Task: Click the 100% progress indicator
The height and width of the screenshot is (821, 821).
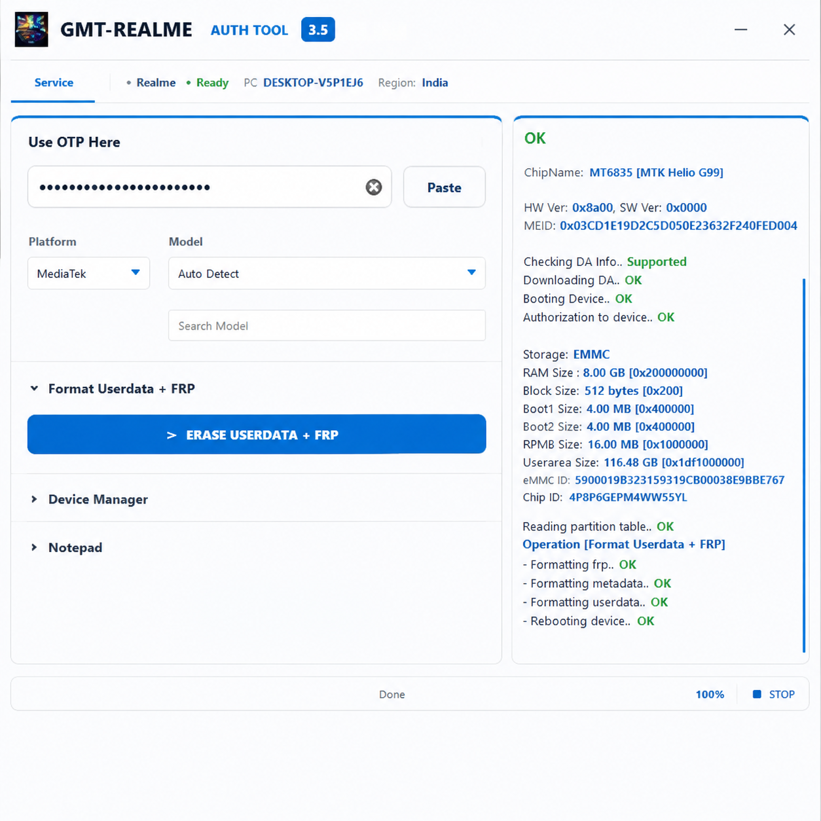Action: [x=710, y=694]
